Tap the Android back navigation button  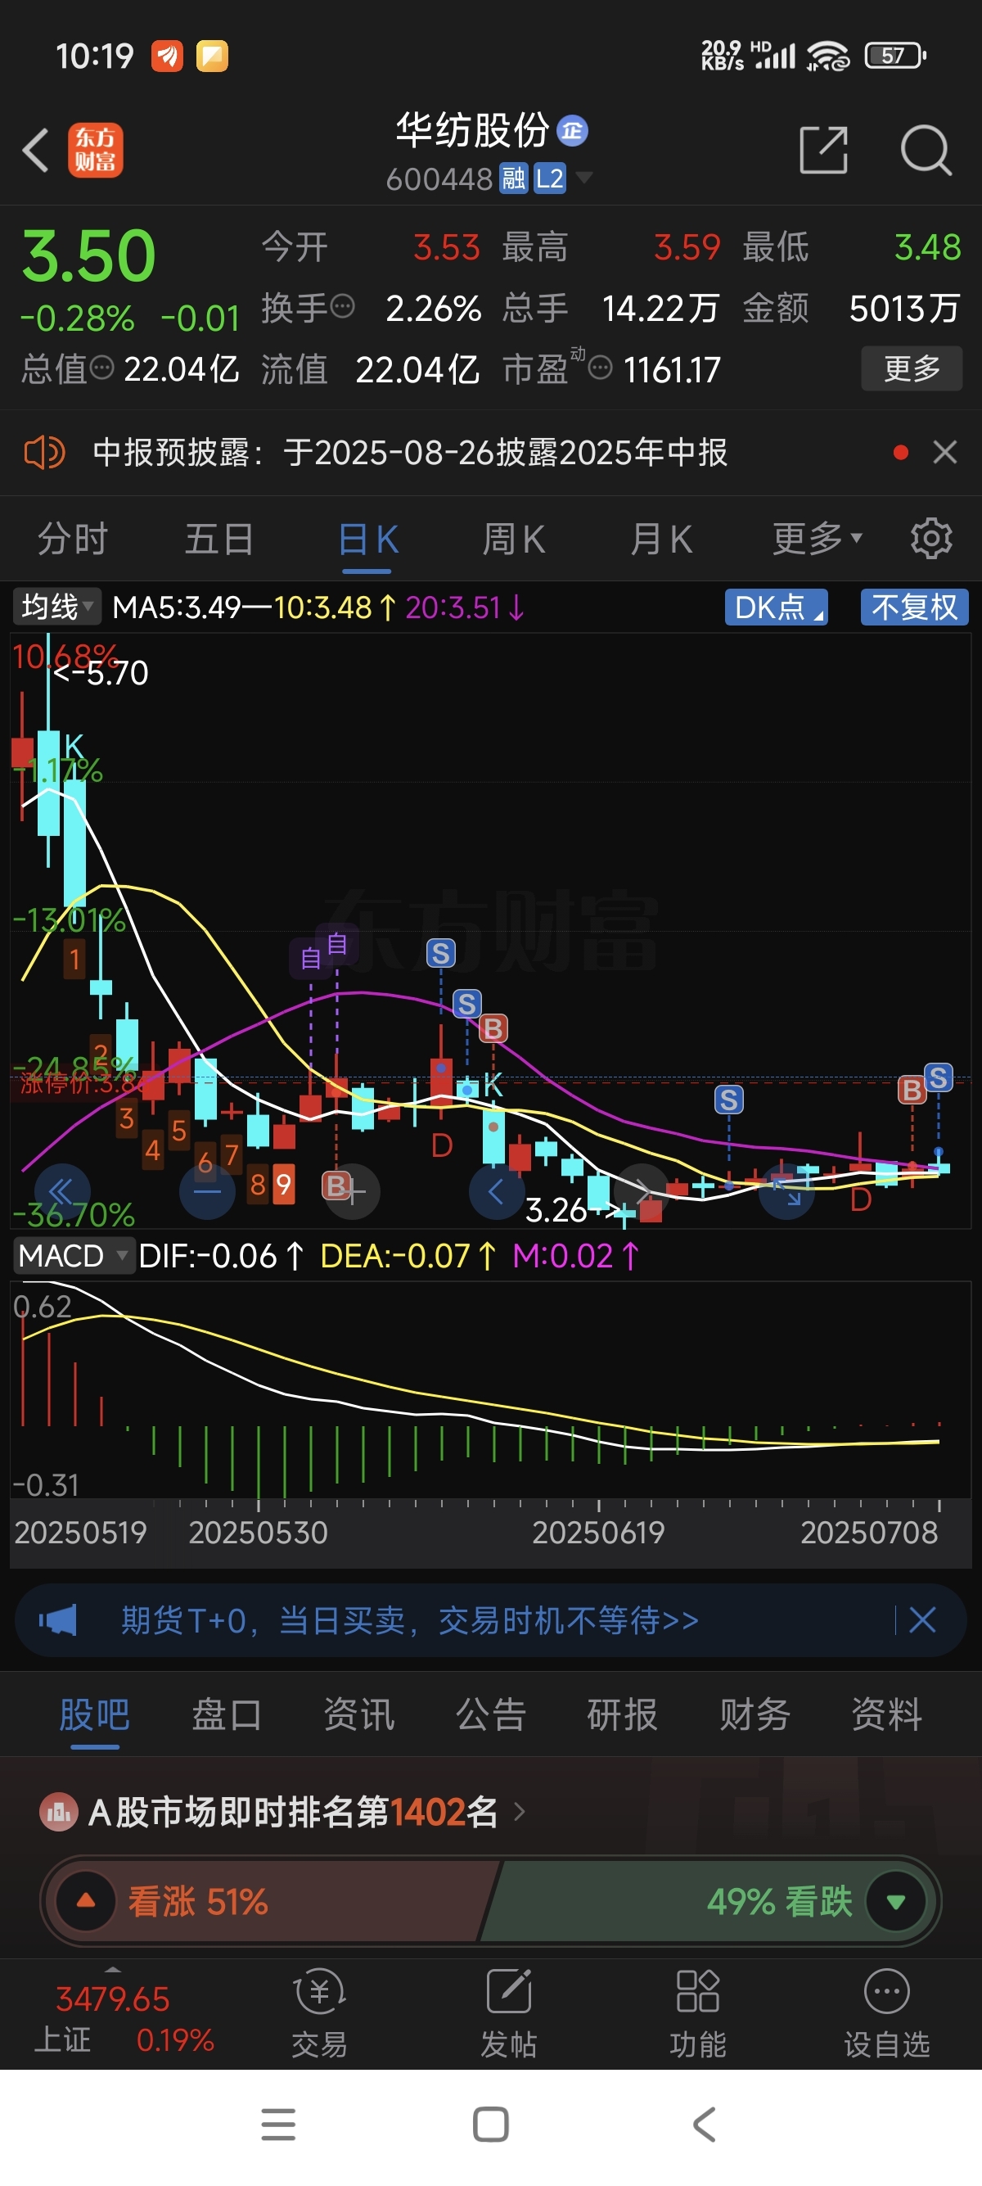click(705, 2124)
